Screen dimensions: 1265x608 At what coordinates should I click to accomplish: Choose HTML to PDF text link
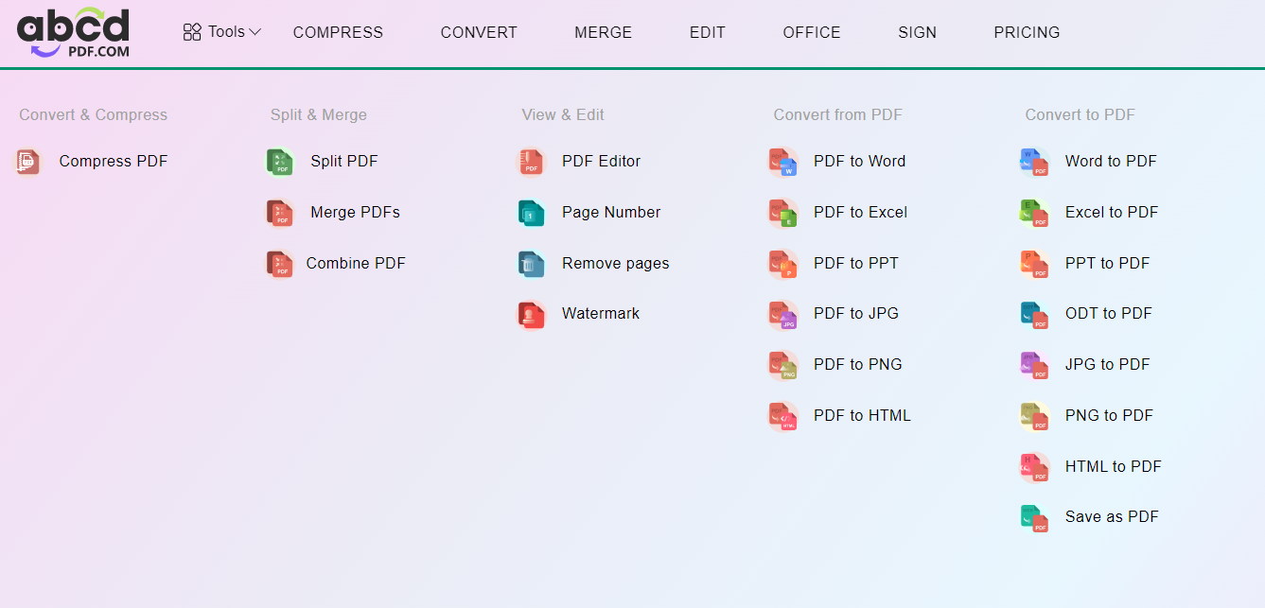(x=1114, y=467)
